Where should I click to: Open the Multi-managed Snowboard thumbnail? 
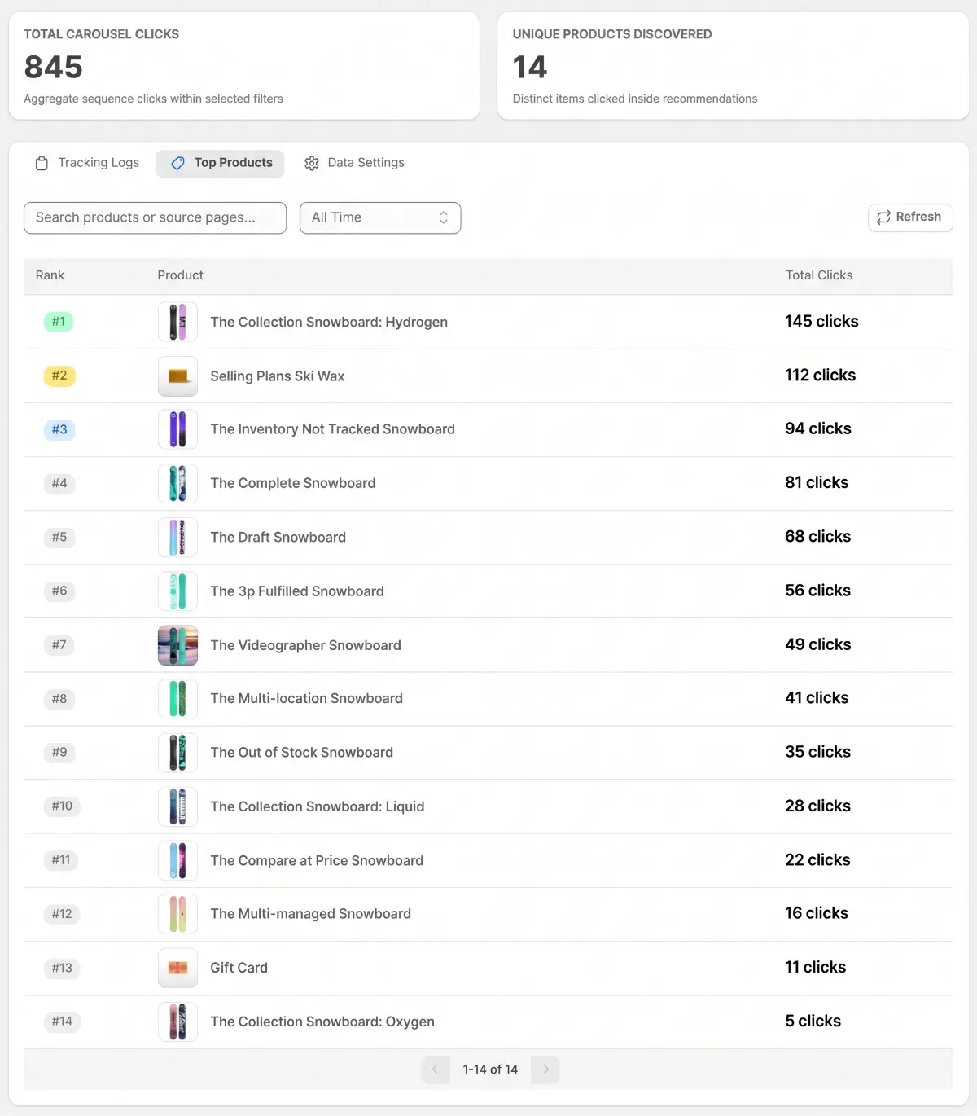[177, 914]
